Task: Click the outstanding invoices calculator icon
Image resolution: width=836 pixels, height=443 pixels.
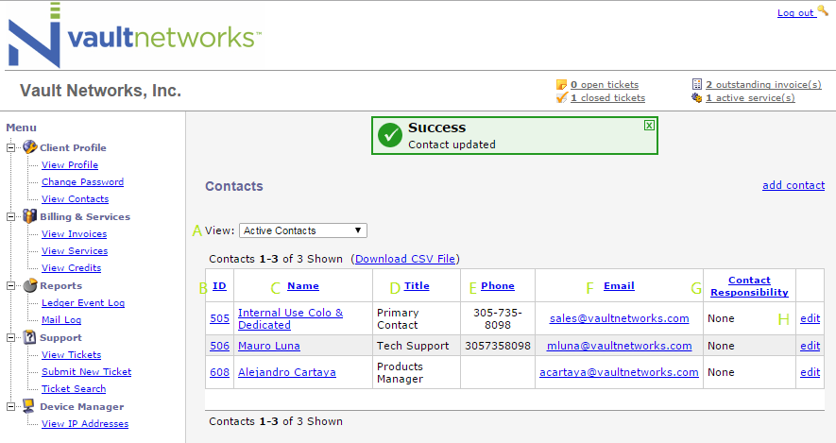Action: point(697,84)
